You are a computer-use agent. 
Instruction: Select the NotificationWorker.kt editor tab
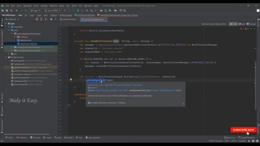coord(94,19)
